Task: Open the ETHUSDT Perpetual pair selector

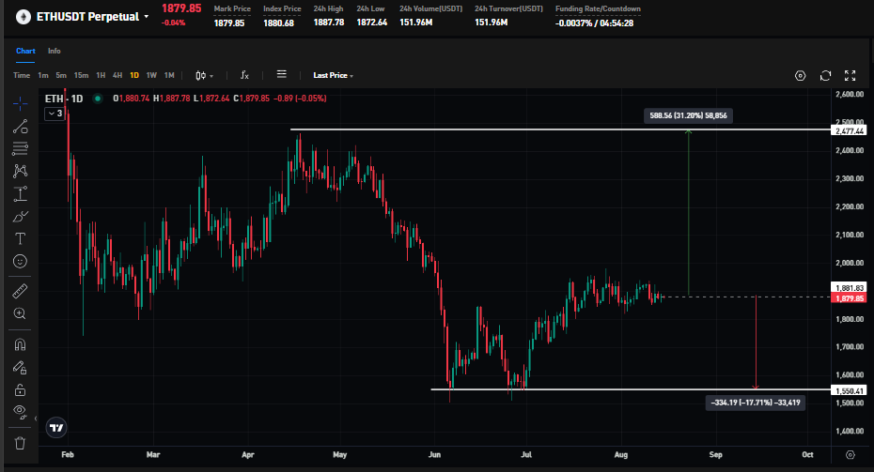Action: click(92, 17)
